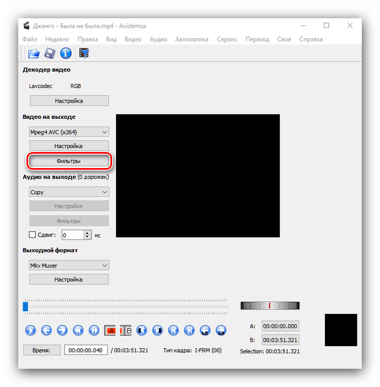Enable the Сдвиг audio shift checkbox

tap(32, 234)
